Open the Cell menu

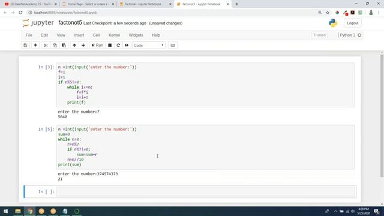(96, 35)
